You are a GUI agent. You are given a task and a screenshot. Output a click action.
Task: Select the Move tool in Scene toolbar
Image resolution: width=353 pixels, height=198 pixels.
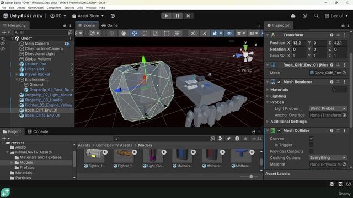[134, 34]
